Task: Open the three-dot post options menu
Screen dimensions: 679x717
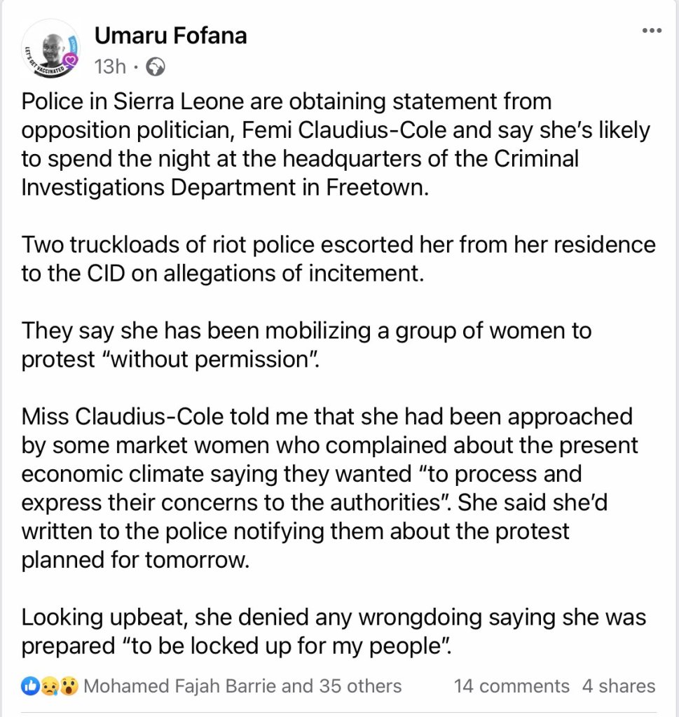Action: point(651,31)
